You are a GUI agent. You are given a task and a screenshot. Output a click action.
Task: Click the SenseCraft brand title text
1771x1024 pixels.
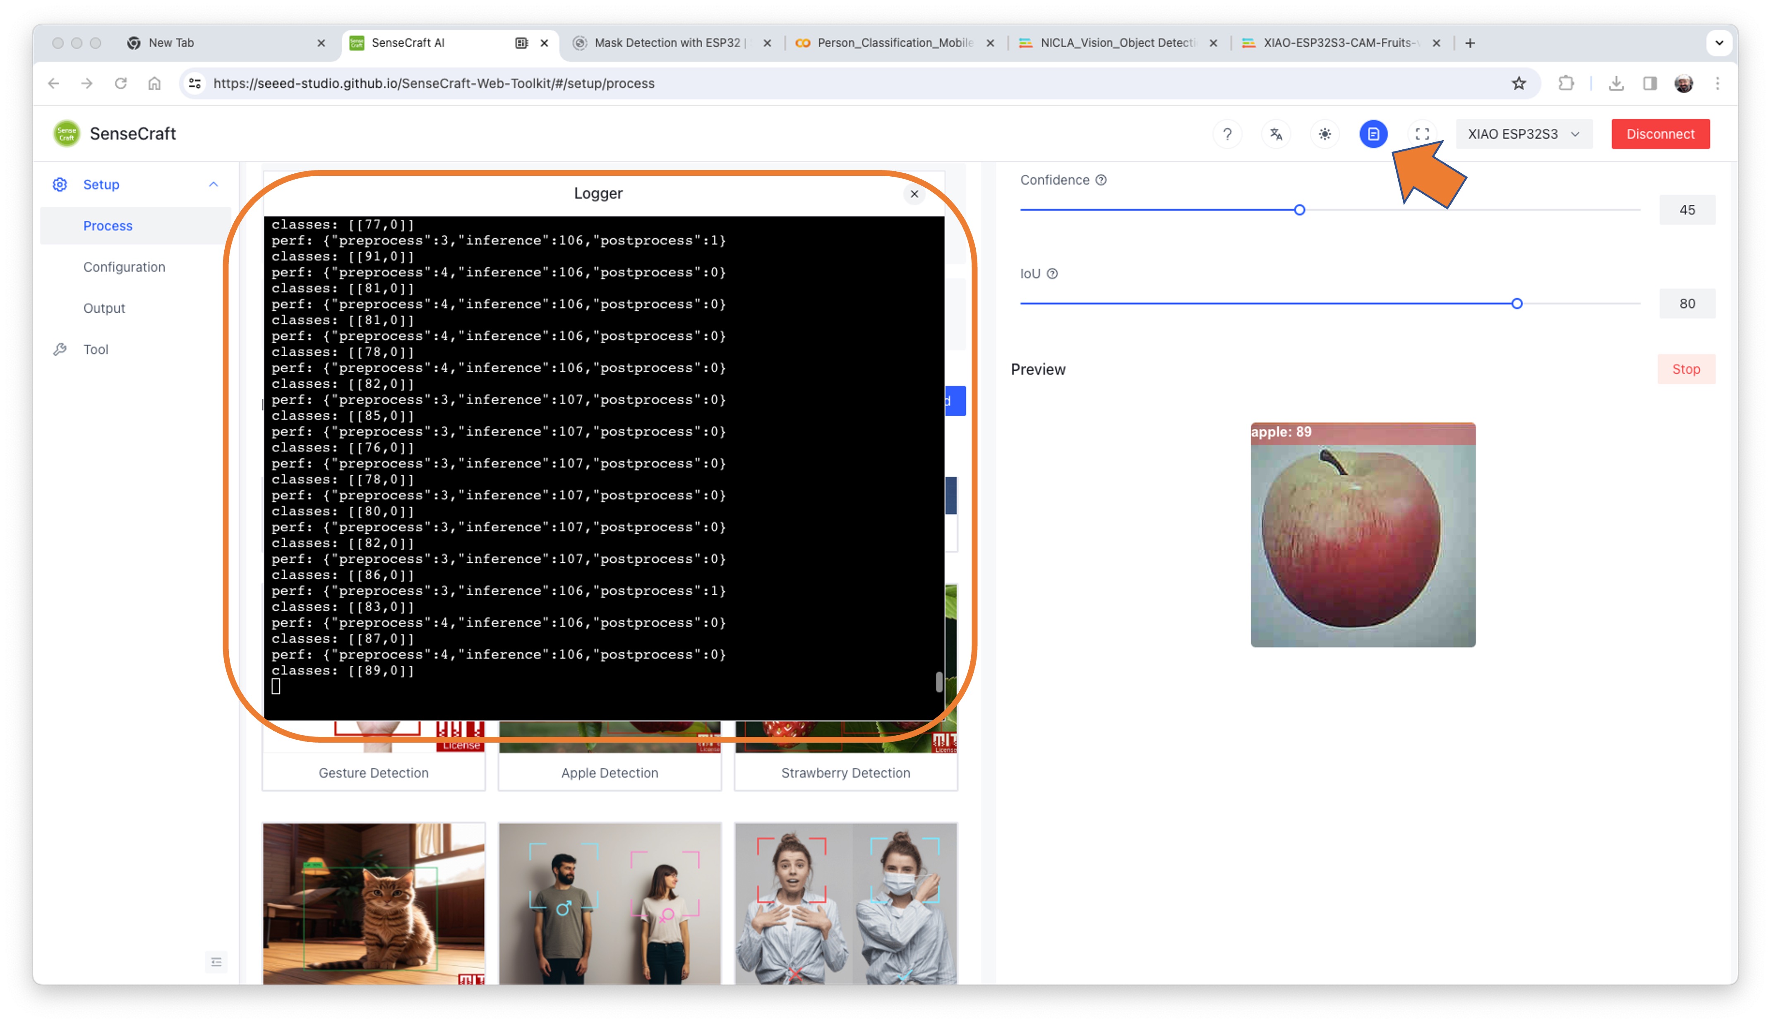click(x=133, y=134)
